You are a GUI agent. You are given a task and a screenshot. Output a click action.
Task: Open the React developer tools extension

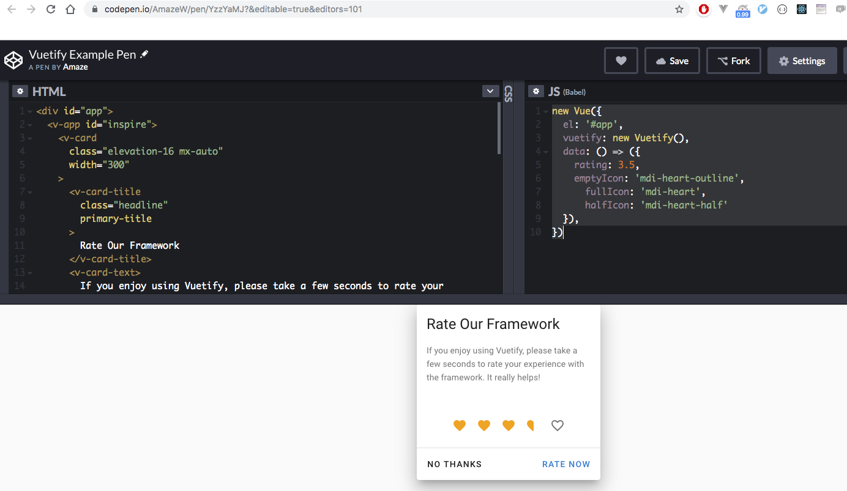(x=802, y=9)
